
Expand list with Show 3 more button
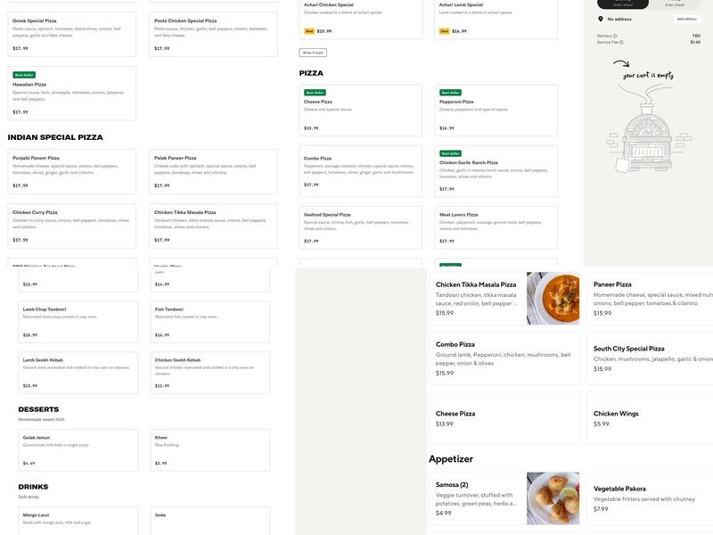point(313,53)
